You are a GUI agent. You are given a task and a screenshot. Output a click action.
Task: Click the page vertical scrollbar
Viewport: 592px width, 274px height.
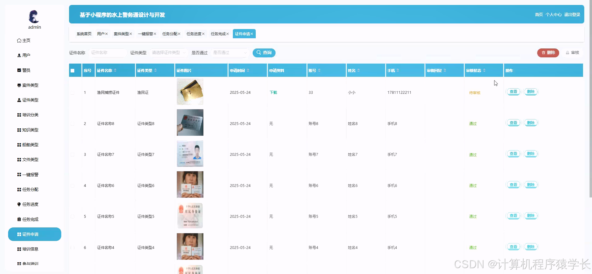pyautogui.click(x=590, y=99)
